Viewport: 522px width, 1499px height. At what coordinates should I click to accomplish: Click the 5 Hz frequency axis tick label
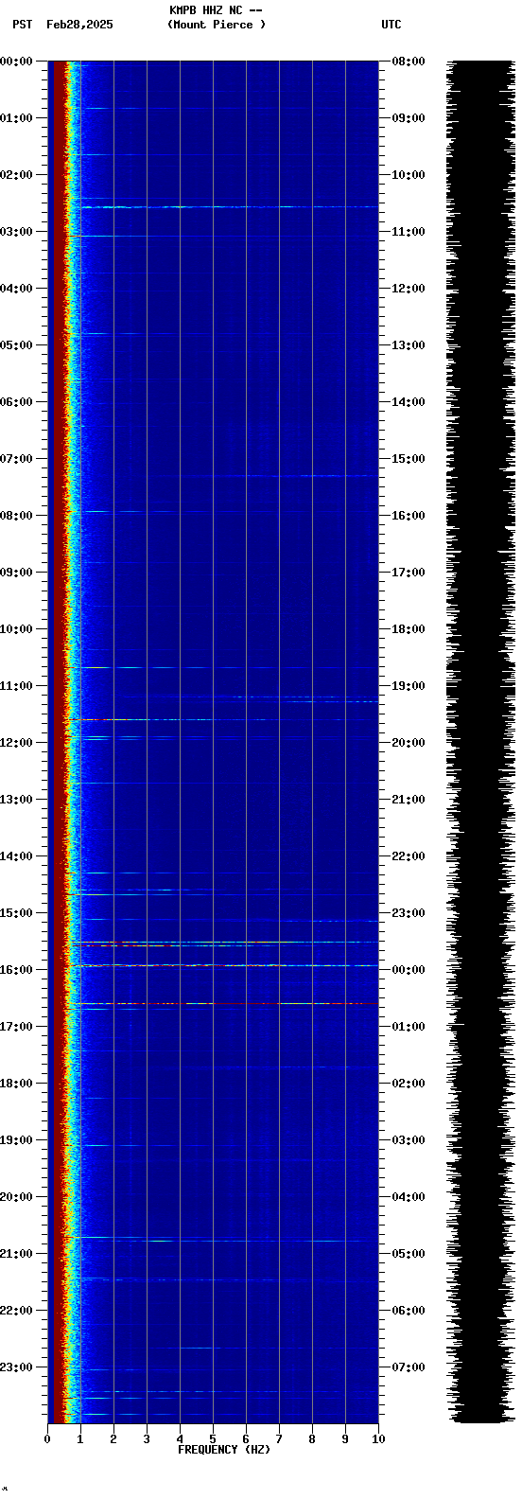213,1439
